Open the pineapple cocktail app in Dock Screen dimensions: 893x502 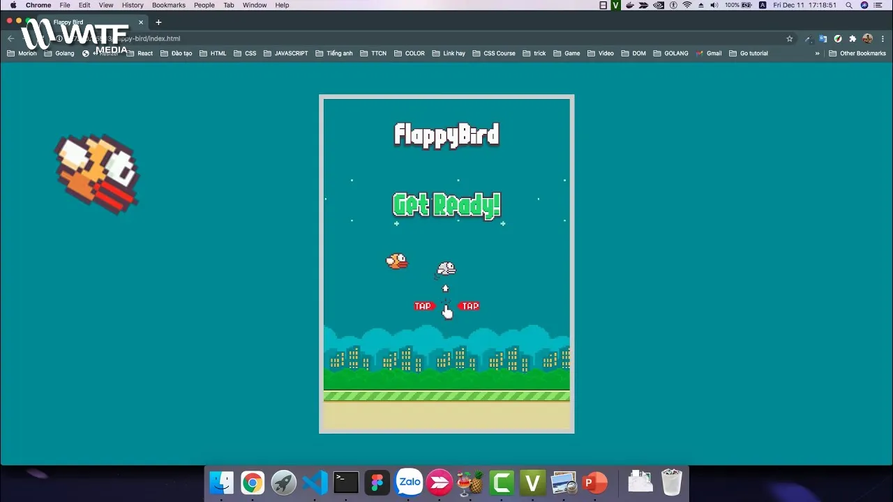471,482
